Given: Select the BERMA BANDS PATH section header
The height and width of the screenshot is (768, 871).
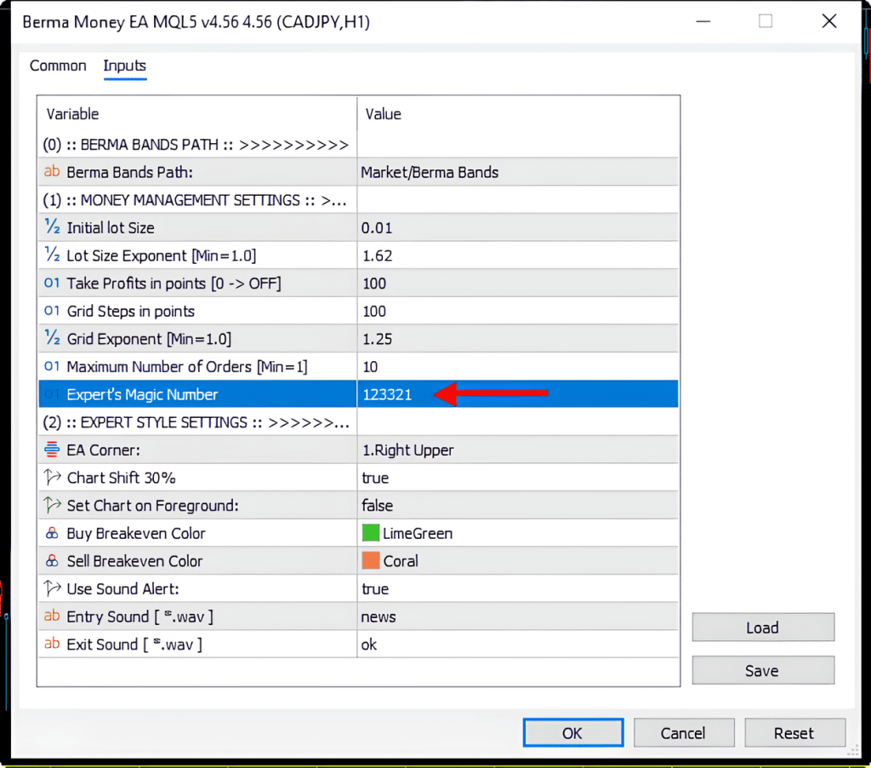Looking at the screenshot, I should (x=196, y=145).
